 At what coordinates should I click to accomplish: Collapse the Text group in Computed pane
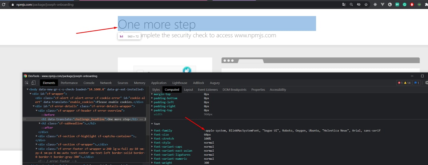pos(152,124)
